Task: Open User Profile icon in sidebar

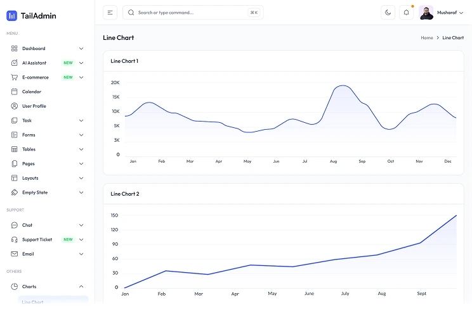Action: pos(14,106)
